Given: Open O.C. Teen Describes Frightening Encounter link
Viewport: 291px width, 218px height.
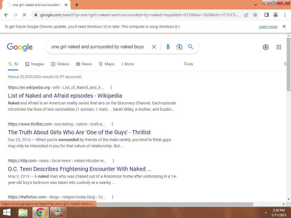Looking at the screenshot, I should [80, 169].
